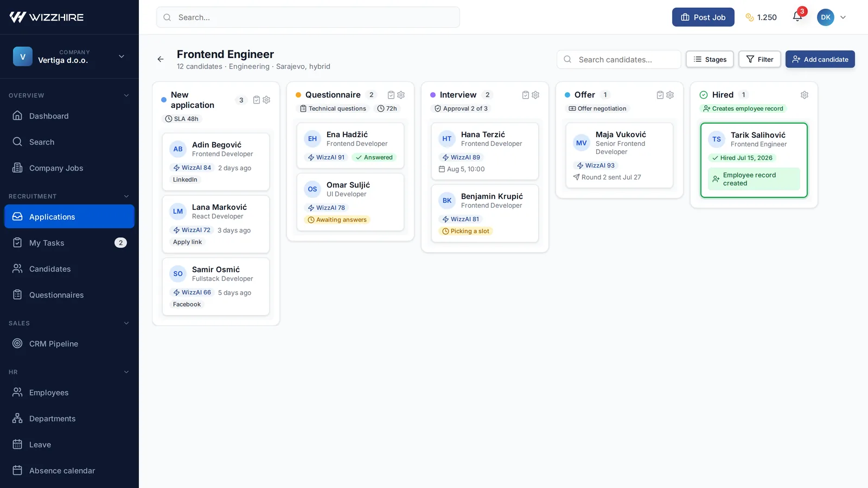Open CRM Pipeline in the sidebar
The height and width of the screenshot is (488, 868).
(x=69, y=344)
